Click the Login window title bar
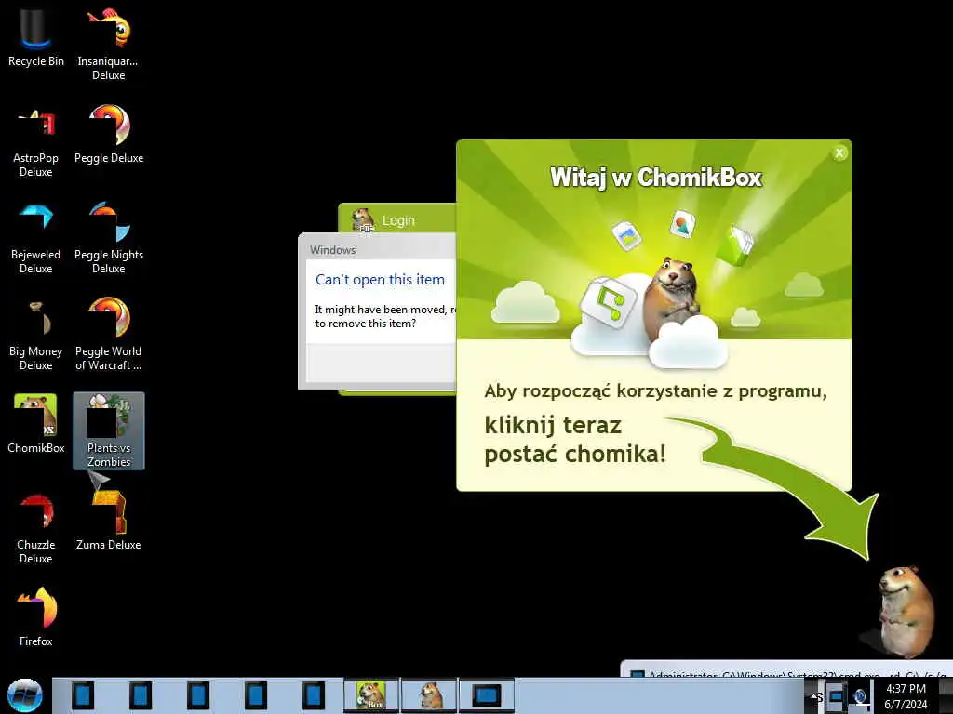Image resolution: width=953 pixels, height=714 pixels. click(397, 219)
